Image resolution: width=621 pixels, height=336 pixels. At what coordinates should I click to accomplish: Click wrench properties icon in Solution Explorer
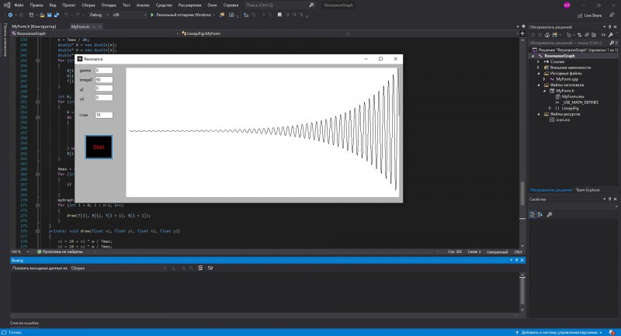pyautogui.click(x=611, y=35)
